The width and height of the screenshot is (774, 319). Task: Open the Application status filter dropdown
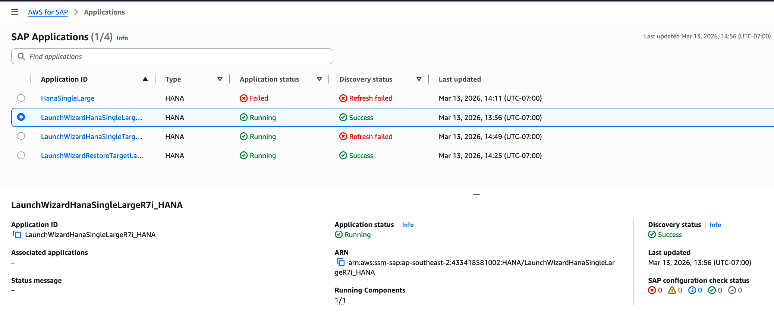(x=320, y=79)
